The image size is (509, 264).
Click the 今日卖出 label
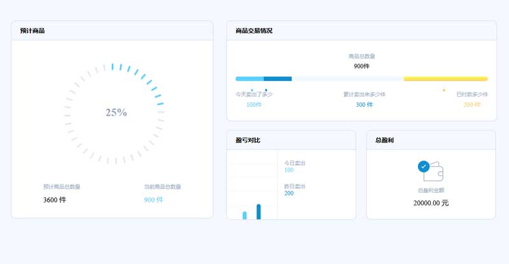pos(295,163)
